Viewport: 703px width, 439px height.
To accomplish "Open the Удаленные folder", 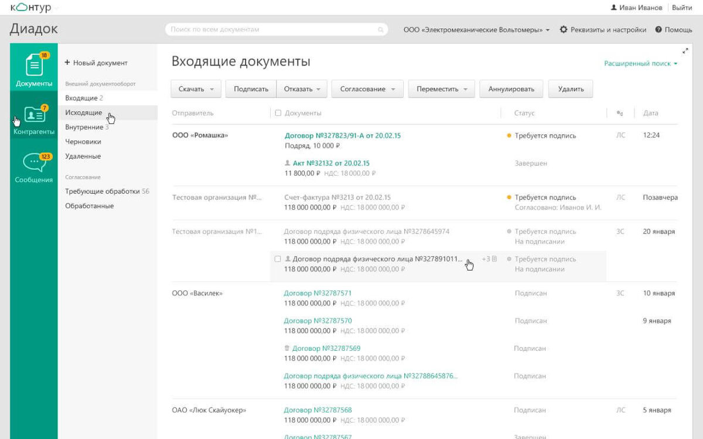I will pos(83,156).
